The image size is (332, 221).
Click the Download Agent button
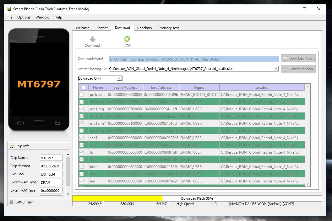pos(298,58)
